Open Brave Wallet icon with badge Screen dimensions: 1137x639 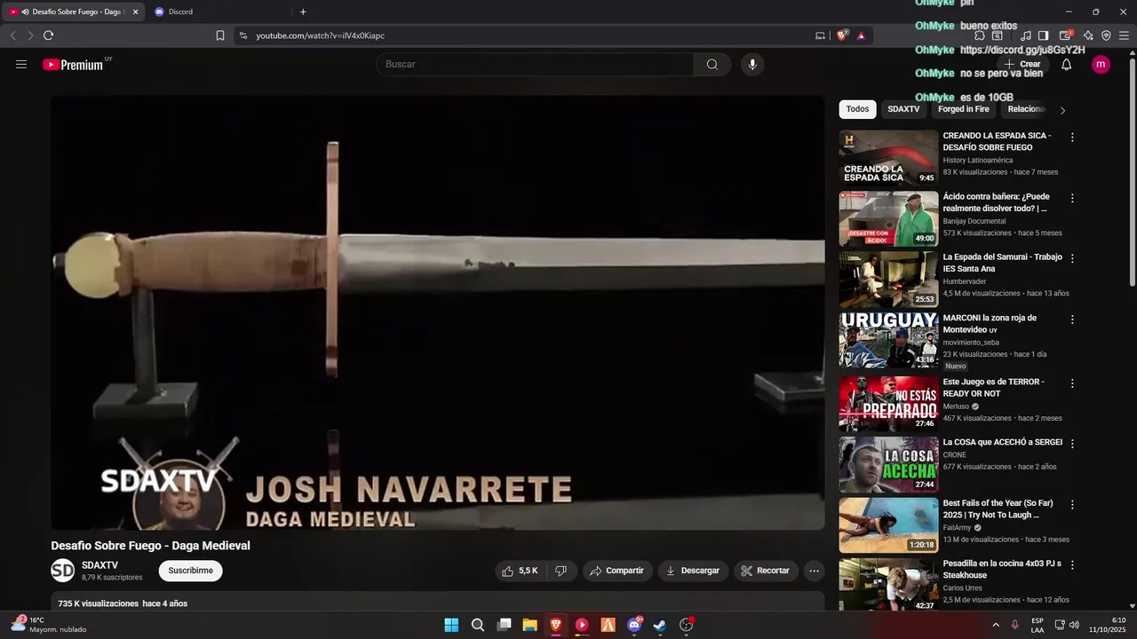[x=1066, y=35]
